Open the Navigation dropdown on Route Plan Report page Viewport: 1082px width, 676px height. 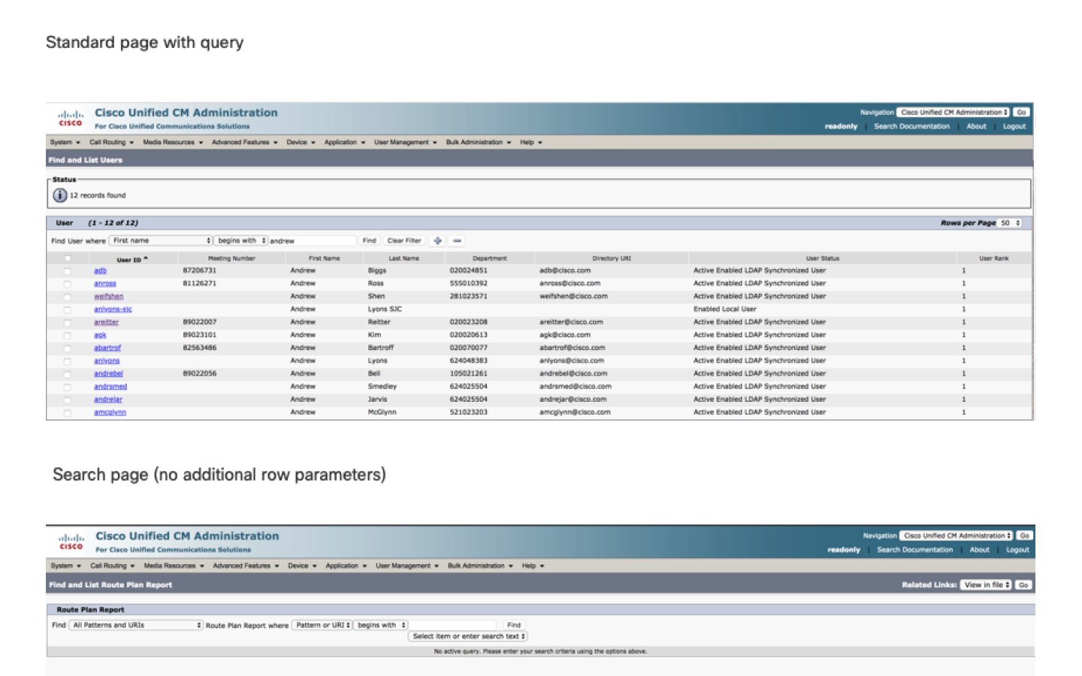point(956,536)
